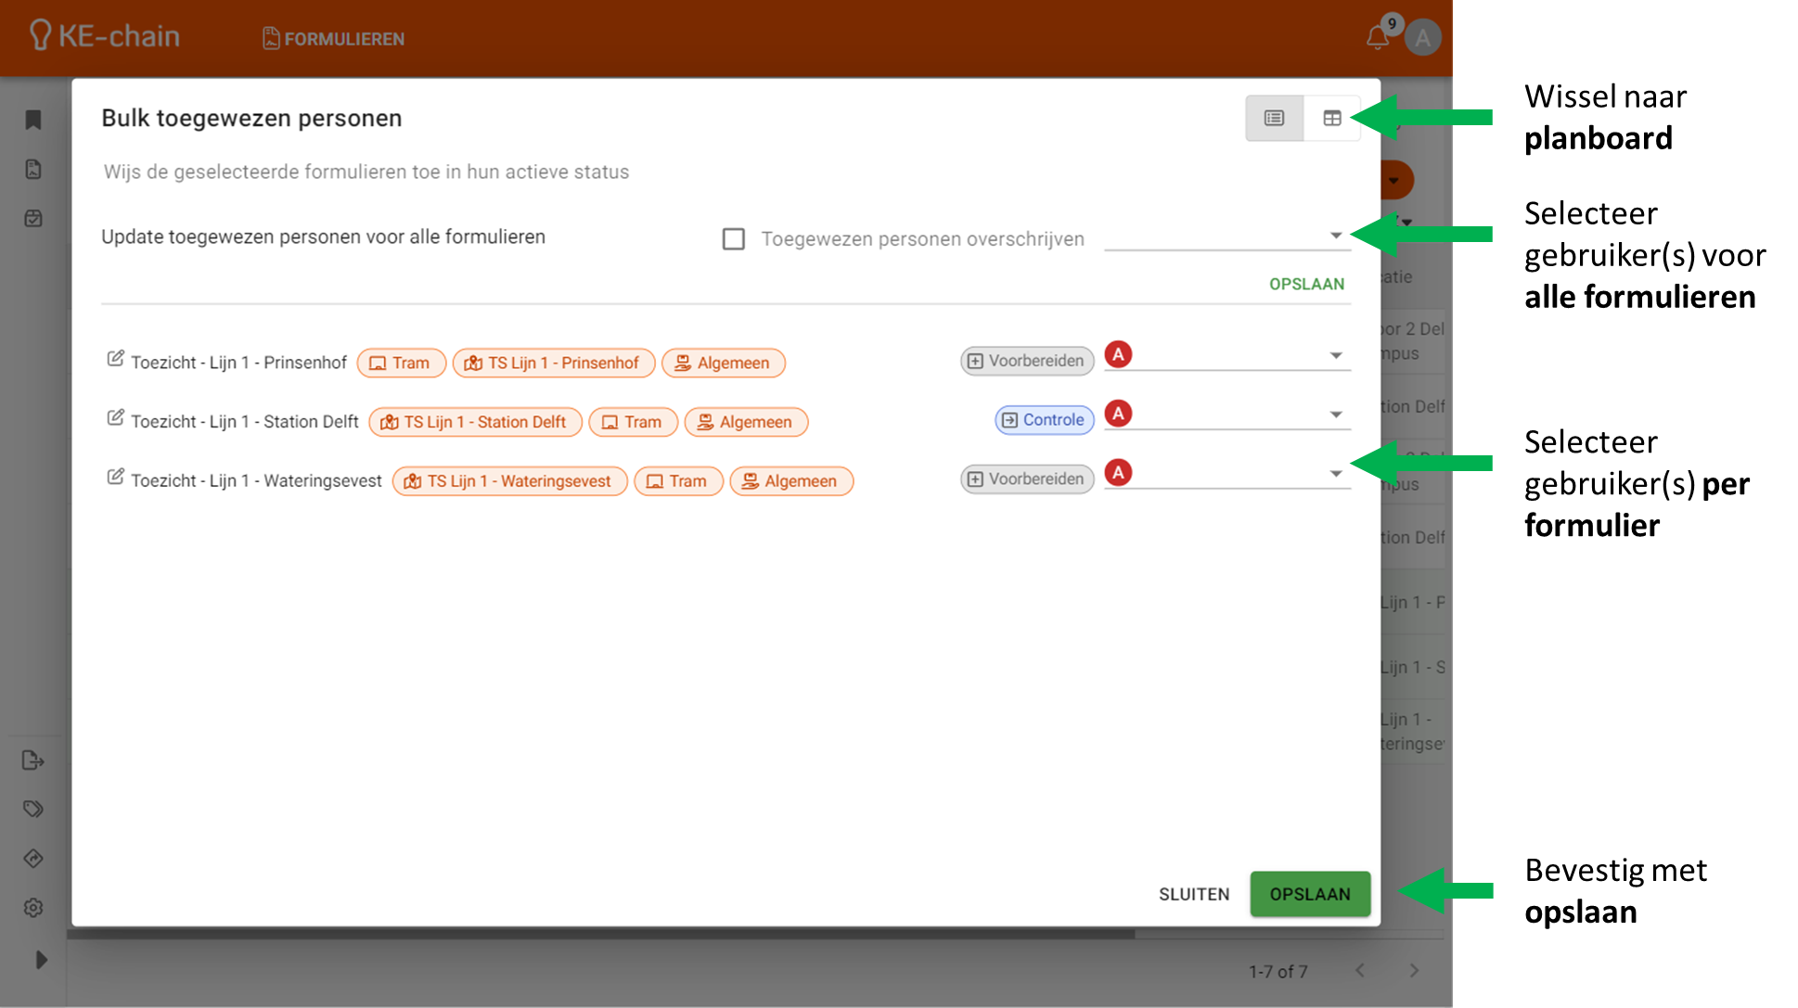This screenshot has height=1008, width=1798.
Task: Expand assignee dropdown for Prinsenhof row
Action: coord(1335,356)
